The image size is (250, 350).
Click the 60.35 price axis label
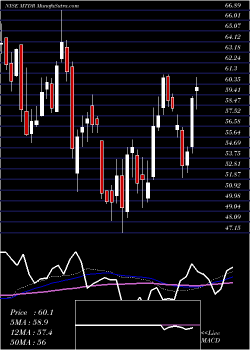click(x=233, y=79)
